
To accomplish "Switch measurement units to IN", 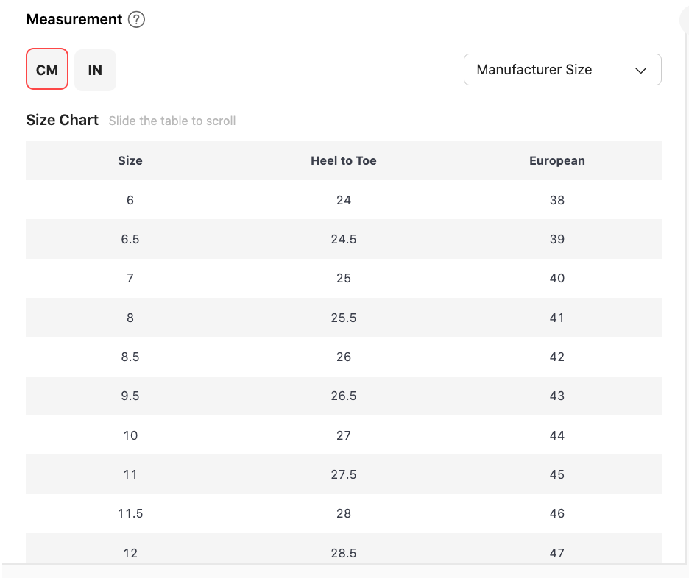I will click(x=95, y=70).
